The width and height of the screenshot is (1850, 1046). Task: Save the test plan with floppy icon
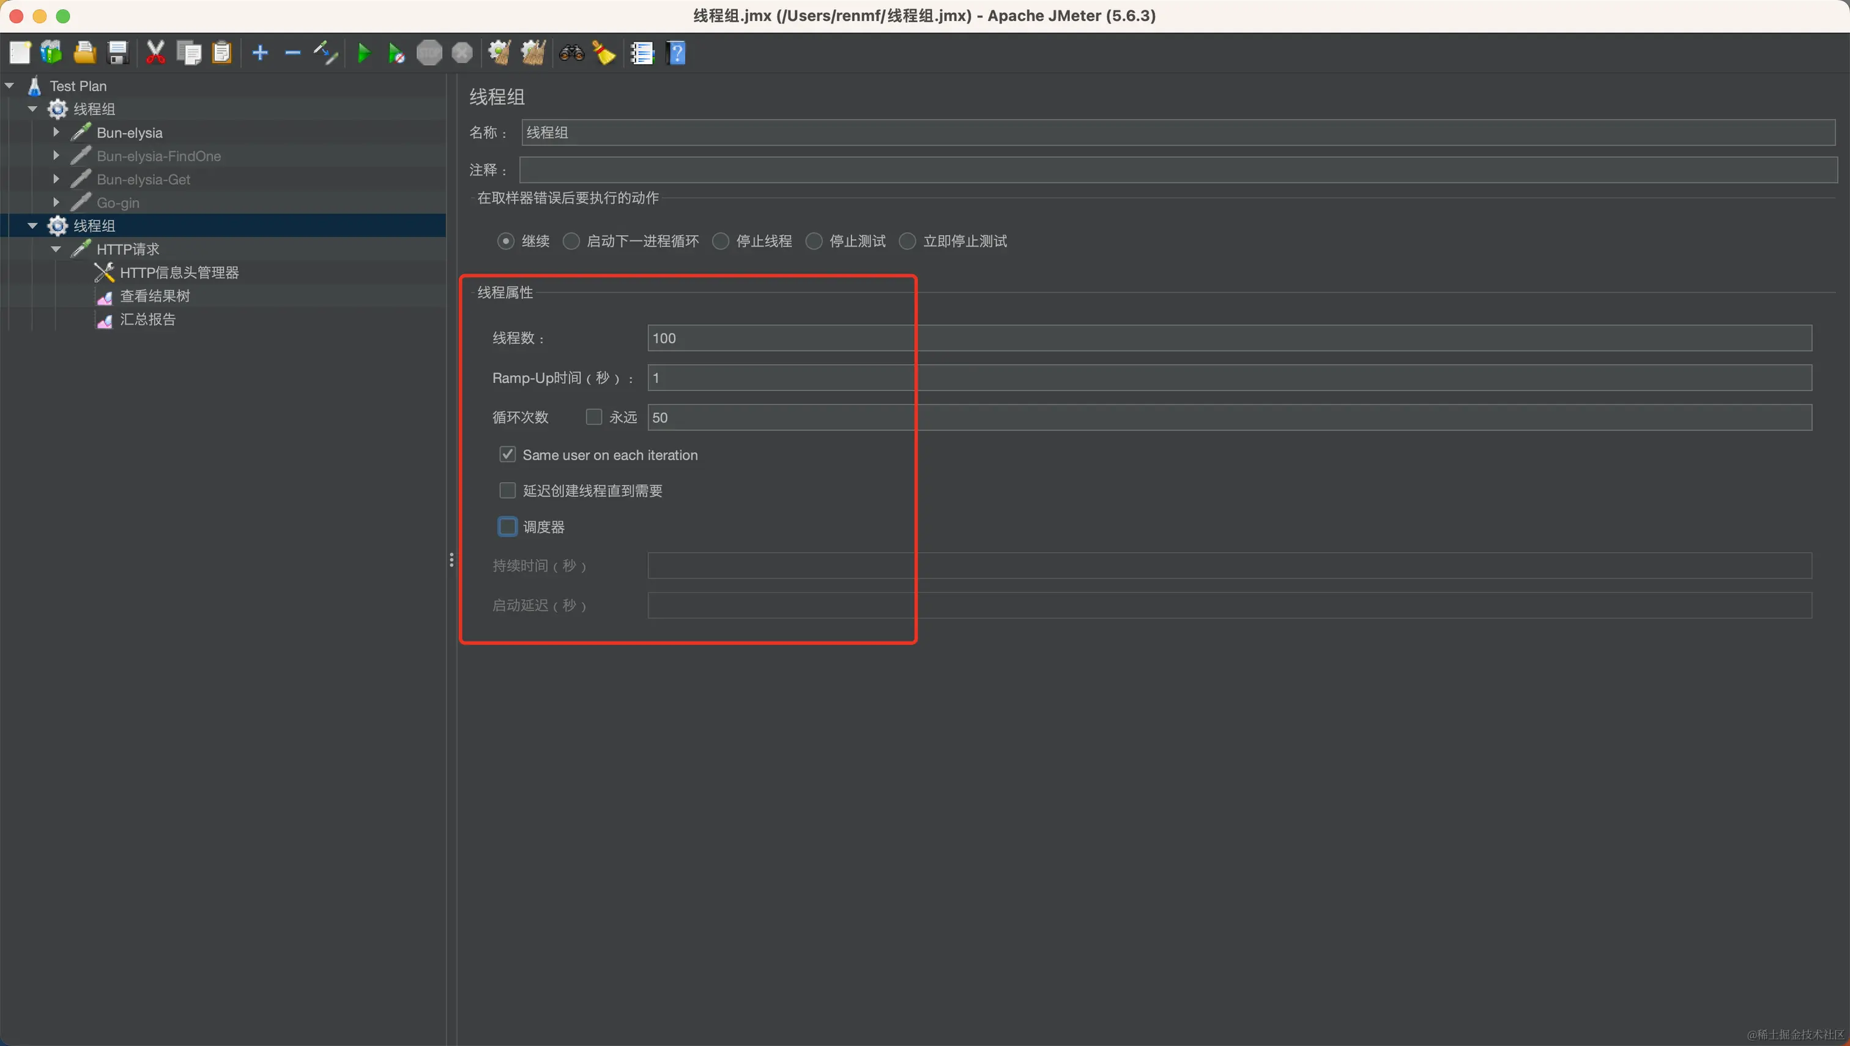(x=118, y=53)
